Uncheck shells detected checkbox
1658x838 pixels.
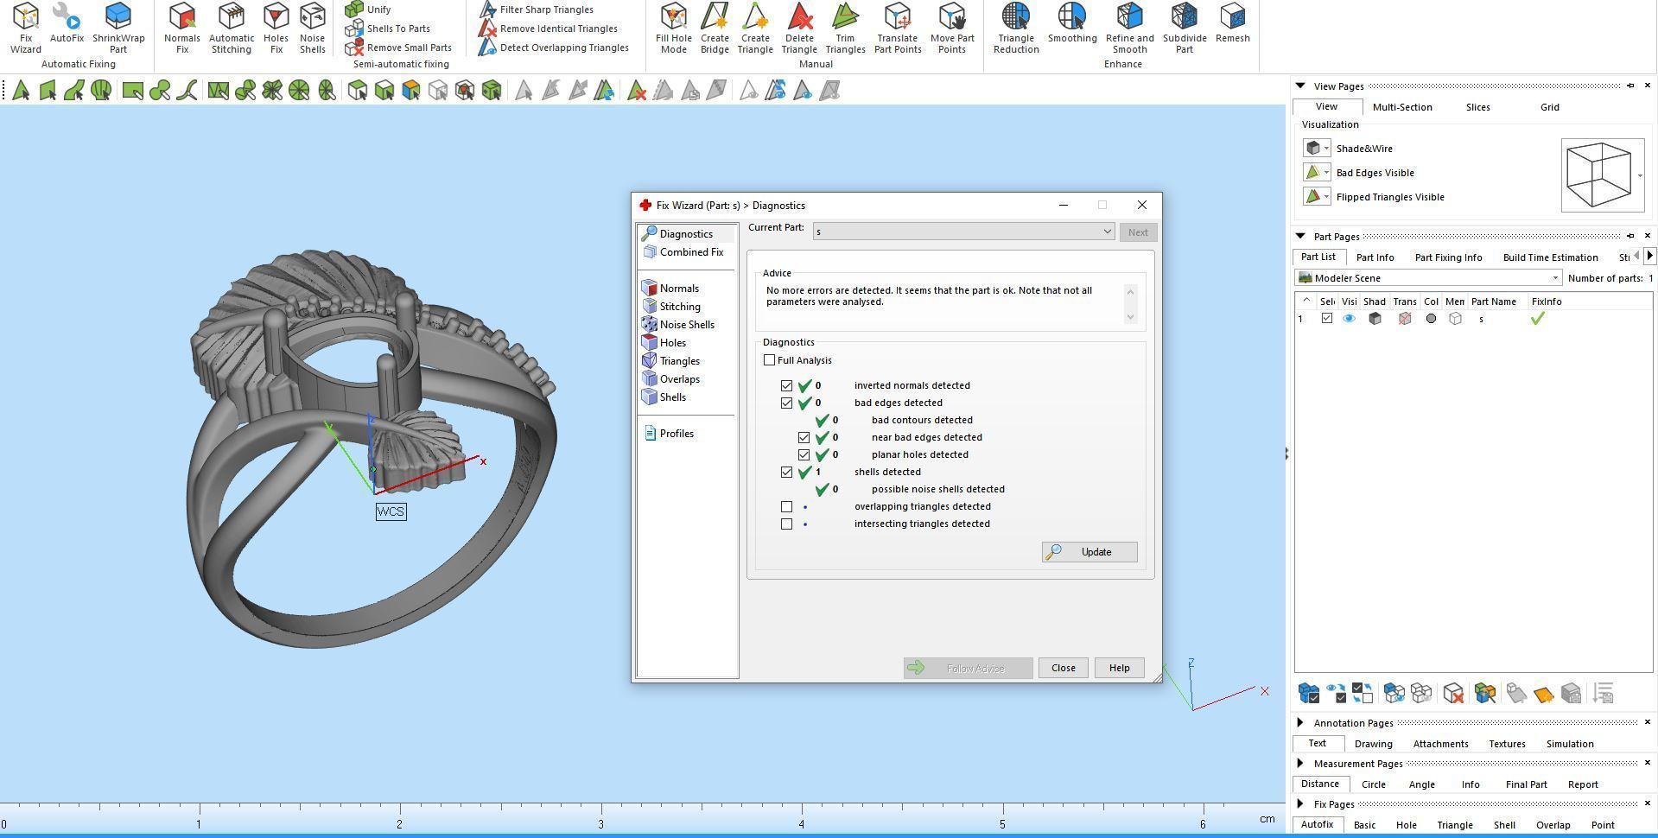point(786,472)
